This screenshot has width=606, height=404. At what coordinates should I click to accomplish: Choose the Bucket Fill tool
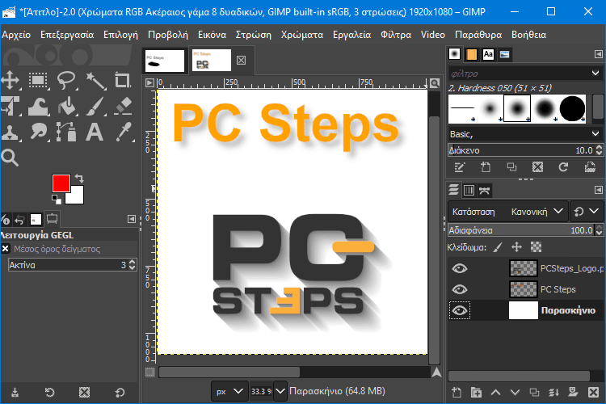(x=67, y=106)
